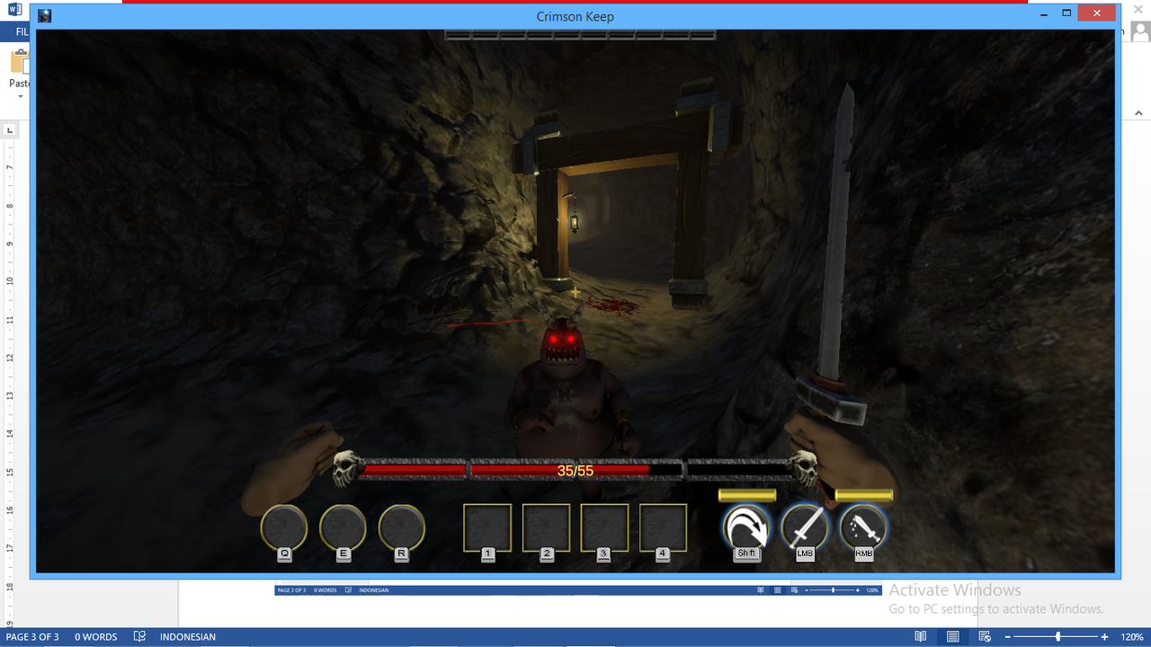
Task: Click the 120% zoom level in the status bar
Action: pyautogui.click(x=1132, y=637)
